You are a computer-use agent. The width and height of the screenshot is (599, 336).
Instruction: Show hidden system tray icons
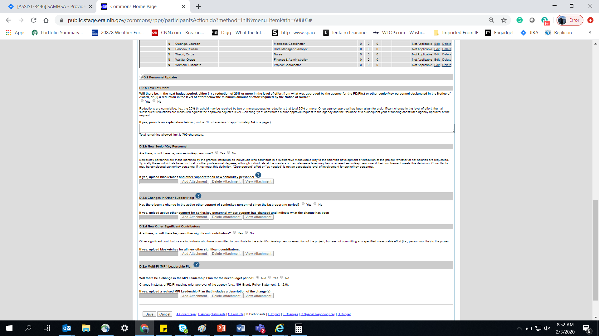click(x=519, y=328)
